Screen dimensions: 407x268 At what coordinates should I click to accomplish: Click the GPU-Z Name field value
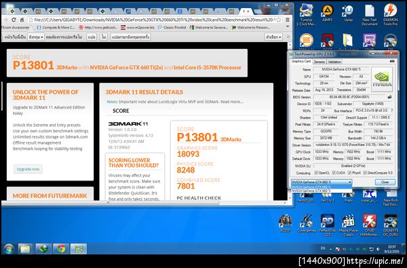(x=341, y=69)
